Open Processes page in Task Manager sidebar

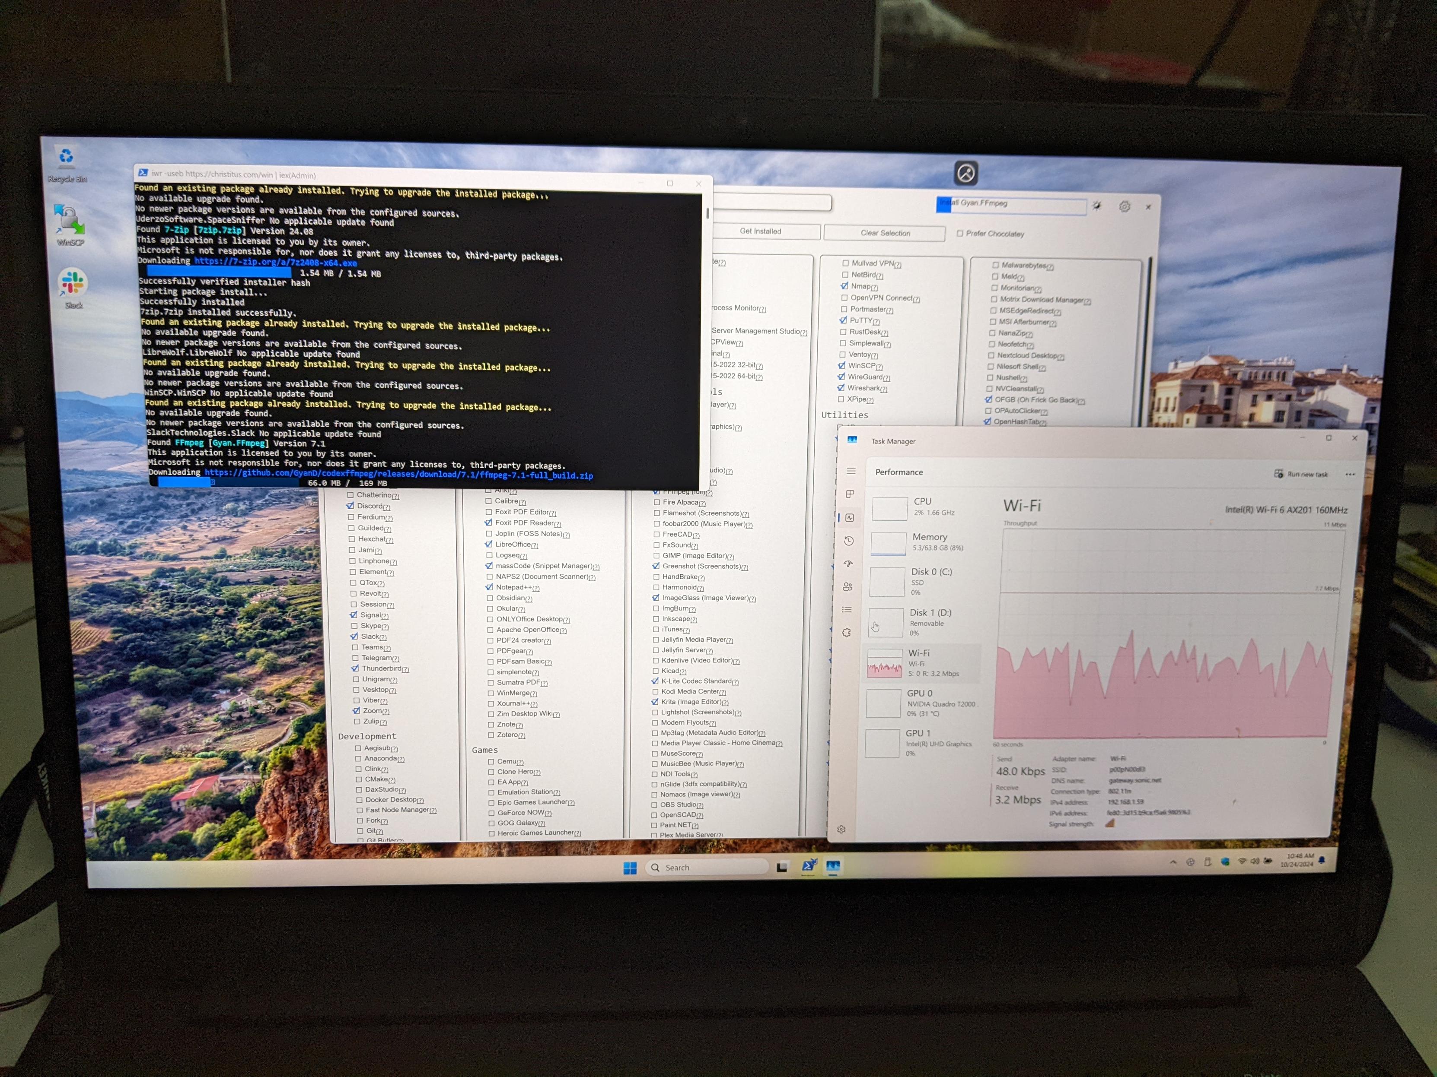click(850, 494)
